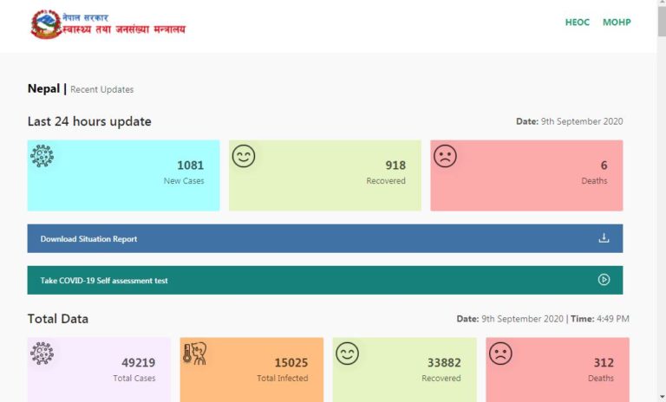Screen dimensions: 666x402
Task: Click the virus icon in New Cases card
Action: click(x=42, y=156)
